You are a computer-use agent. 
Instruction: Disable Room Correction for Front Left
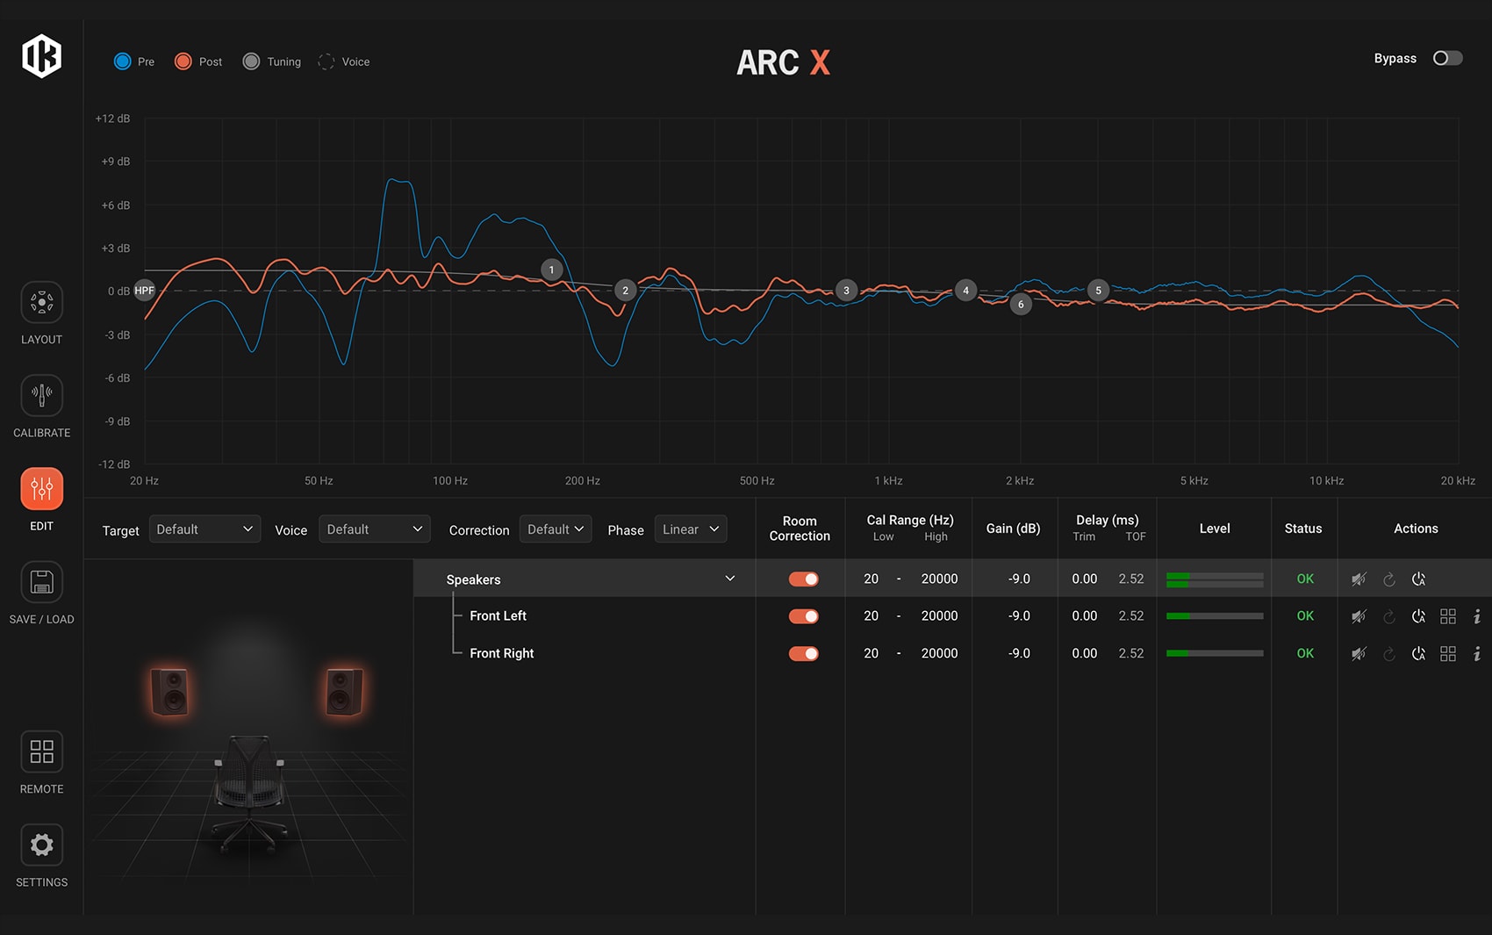(803, 615)
